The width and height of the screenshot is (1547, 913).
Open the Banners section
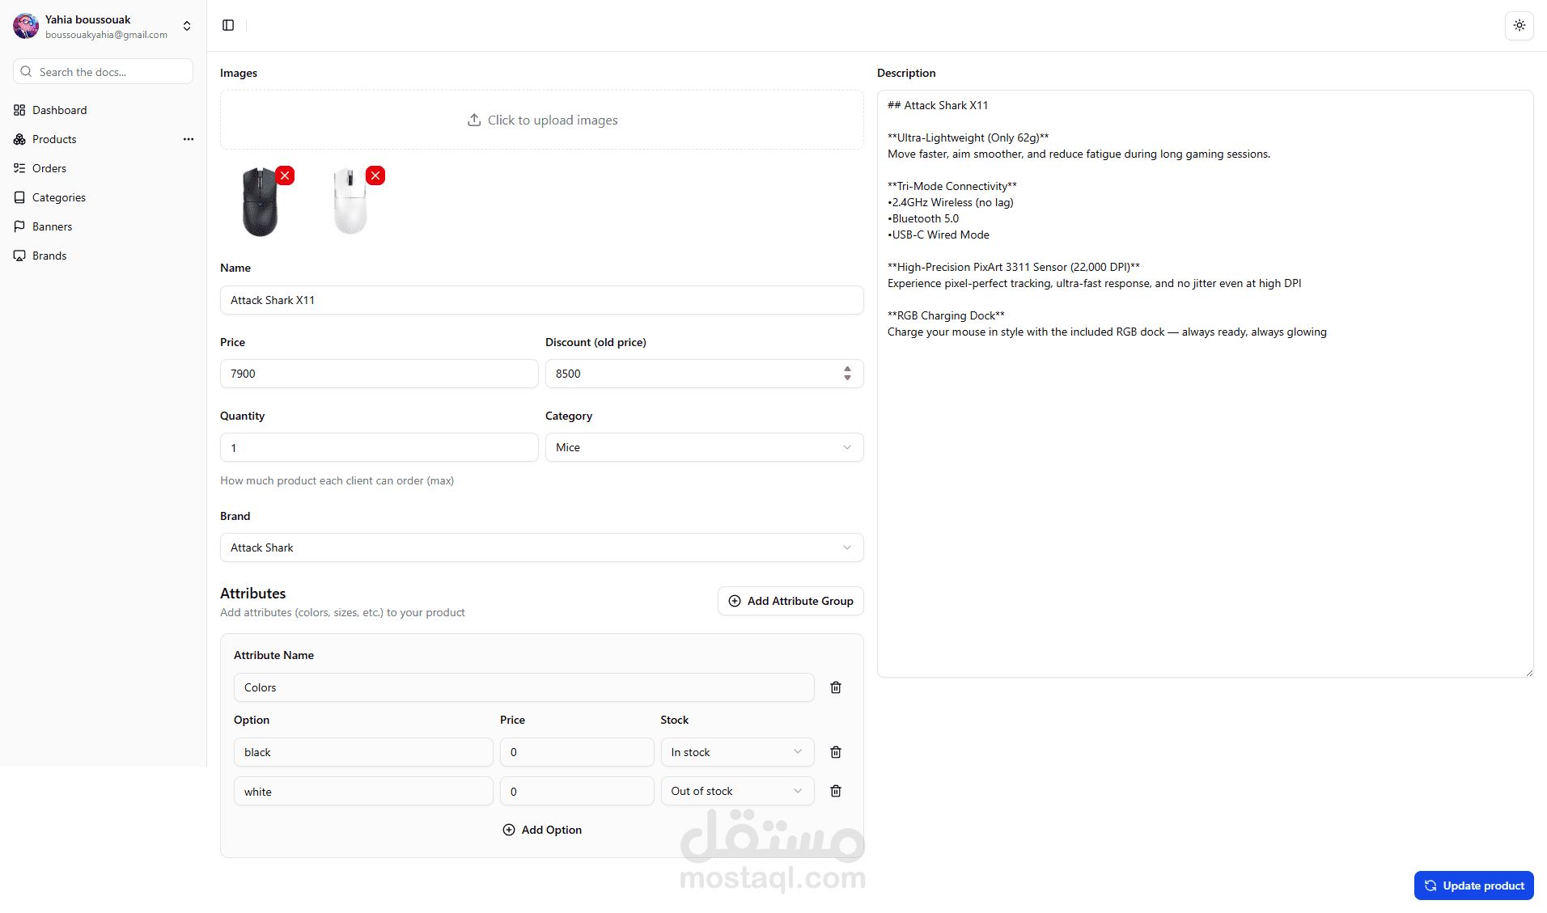(104, 226)
